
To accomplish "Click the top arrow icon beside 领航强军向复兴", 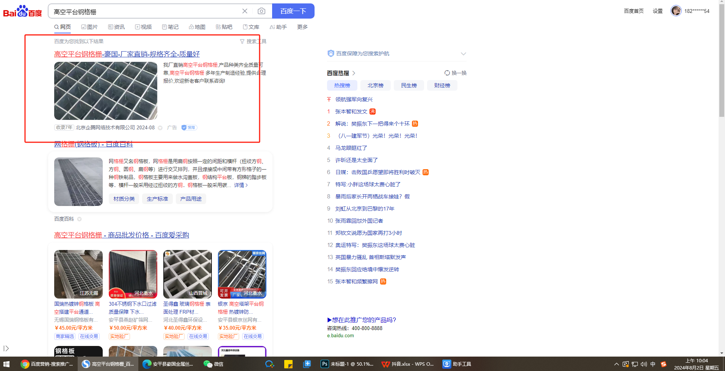I will (x=329, y=99).
